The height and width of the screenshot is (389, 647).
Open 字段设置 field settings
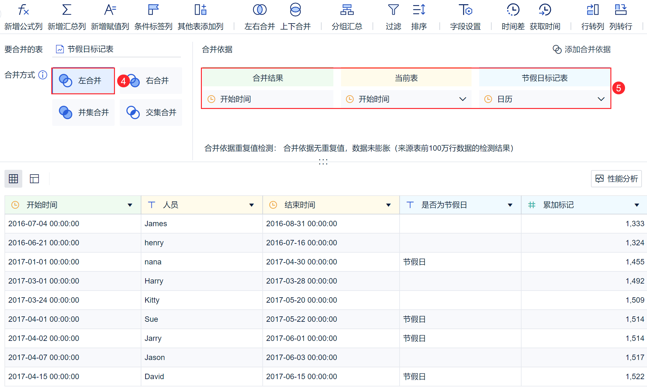[x=465, y=10]
